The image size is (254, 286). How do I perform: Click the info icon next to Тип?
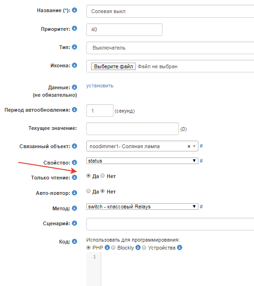(74, 47)
